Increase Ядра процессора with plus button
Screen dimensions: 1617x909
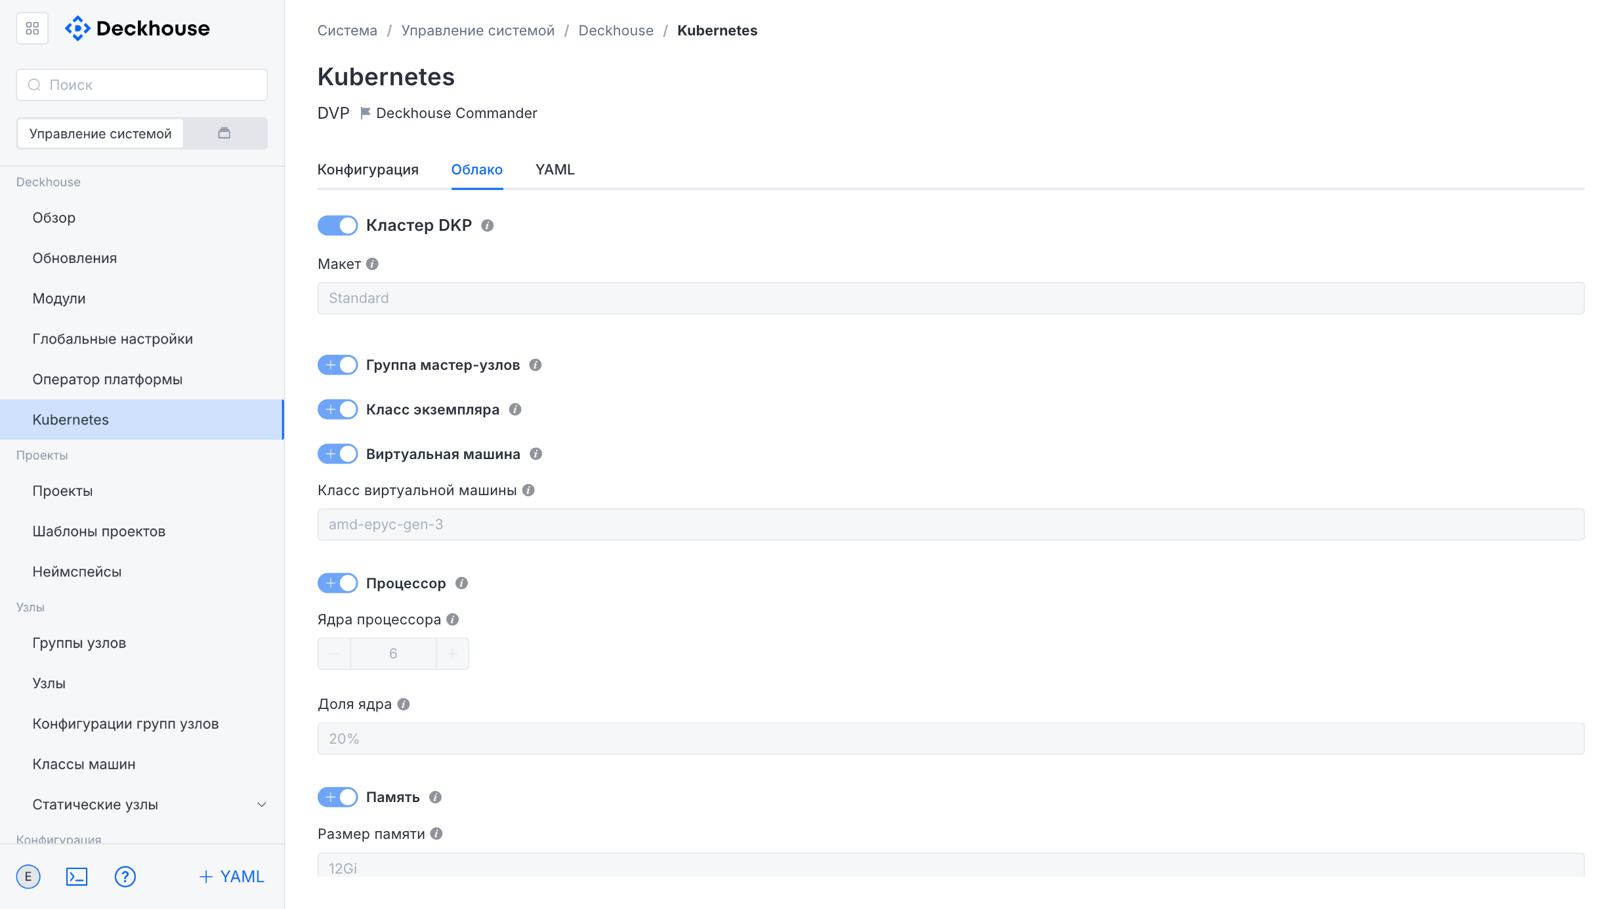[x=453, y=654]
